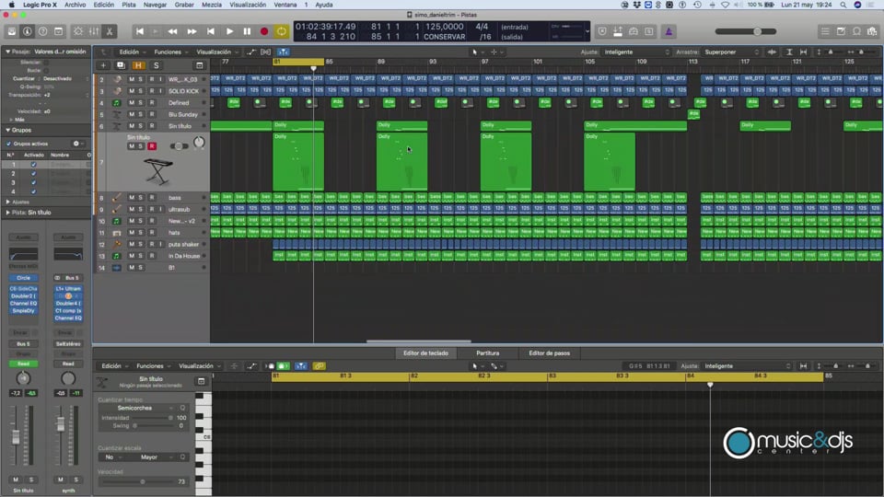Open Ajuste Inteligente dropdown in Tracks area
This screenshot has height=497, width=884.
click(x=636, y=52)
